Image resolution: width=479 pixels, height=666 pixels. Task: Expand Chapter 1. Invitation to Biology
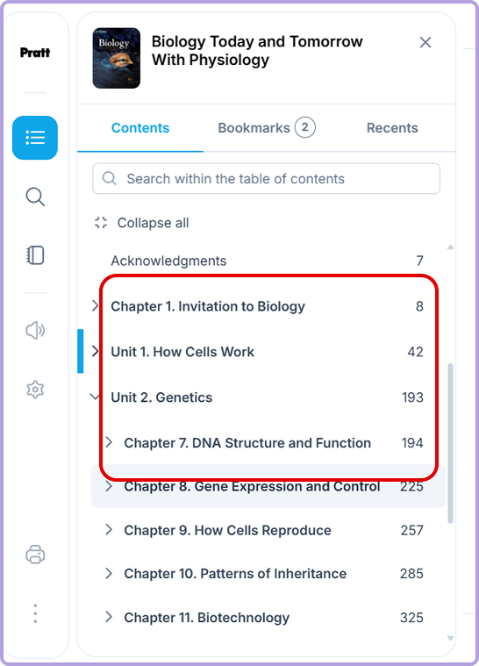[95, 306]
